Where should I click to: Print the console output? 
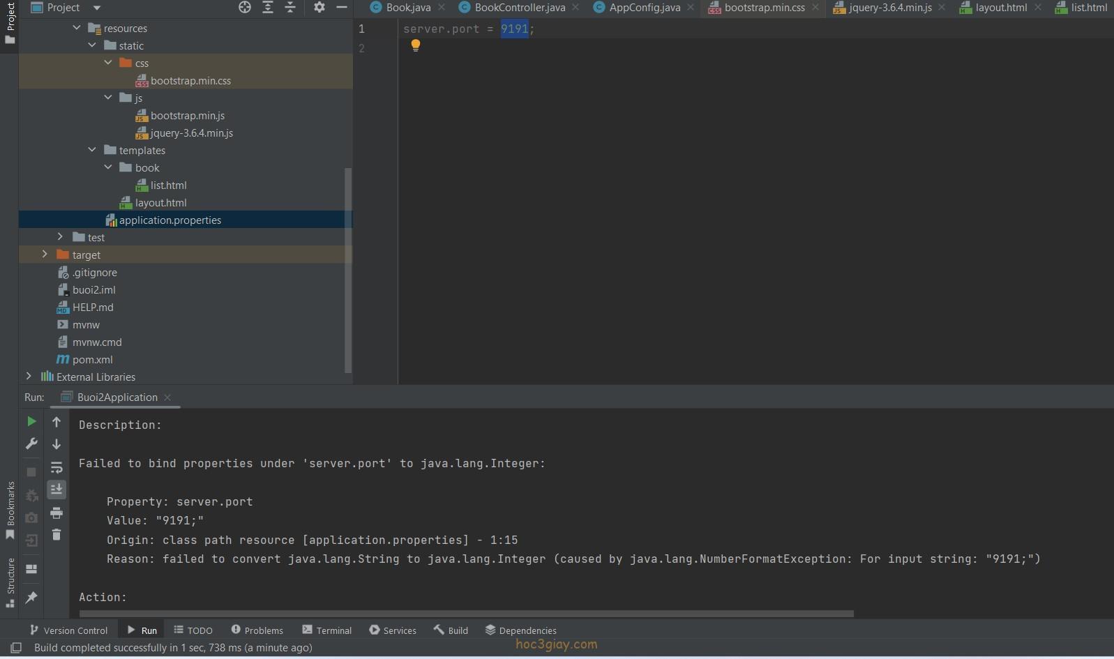[x=57, y=513]
